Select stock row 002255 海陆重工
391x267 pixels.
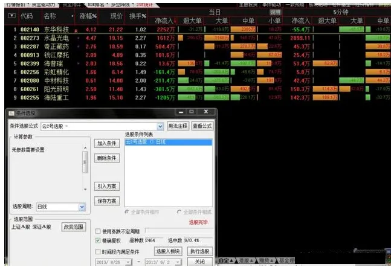(x=198, y=97)
